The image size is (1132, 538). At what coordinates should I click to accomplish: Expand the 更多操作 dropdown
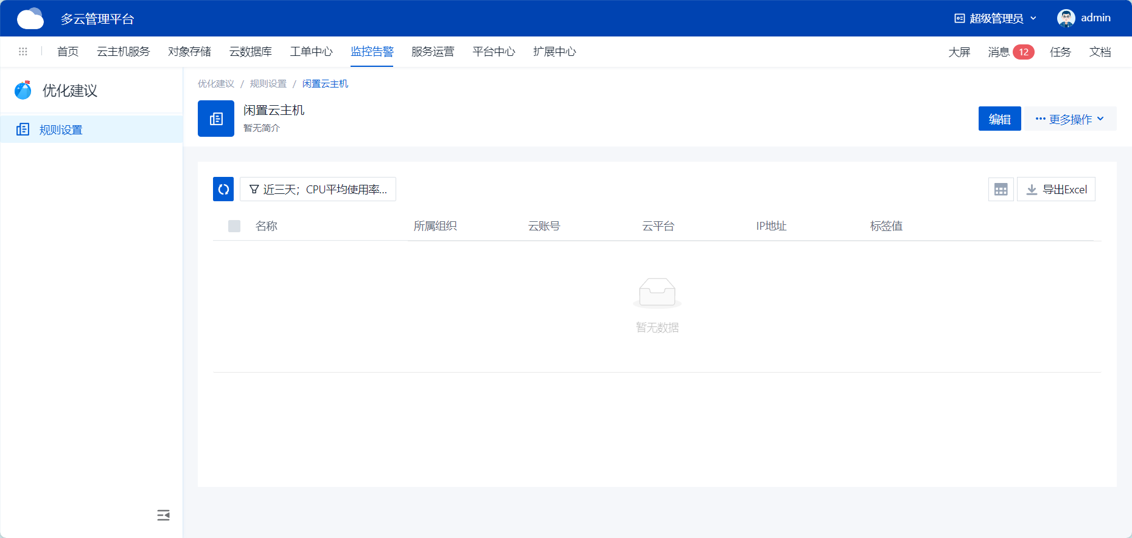point(1070,119)
